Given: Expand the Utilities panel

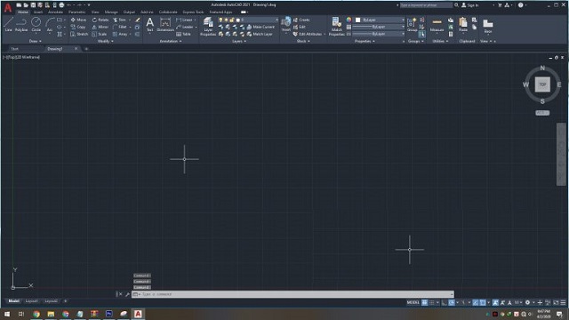Looking at the screenshot, I should 440,42.
